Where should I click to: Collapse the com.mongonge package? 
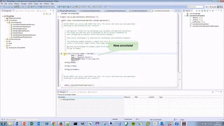coord(7,22)
